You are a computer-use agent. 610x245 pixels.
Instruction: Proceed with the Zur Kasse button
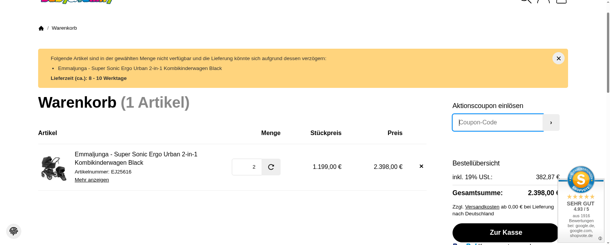pos(506,232)
